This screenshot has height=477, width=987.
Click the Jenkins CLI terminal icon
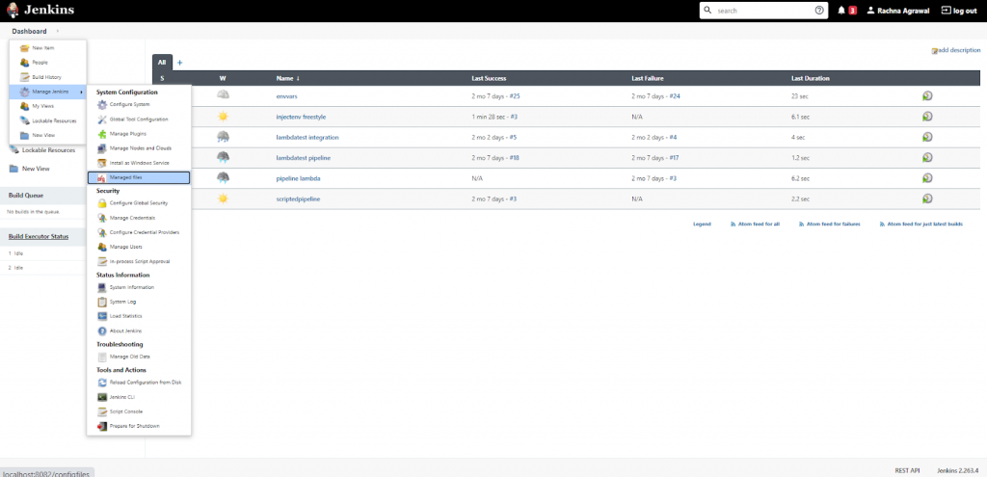[x=102, y=397]
